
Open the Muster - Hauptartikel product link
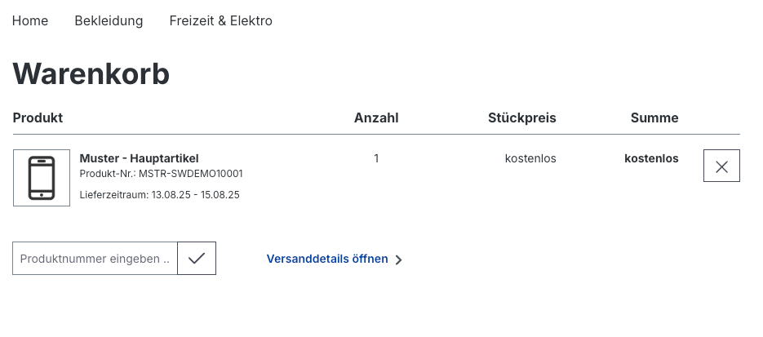(140, 158)
